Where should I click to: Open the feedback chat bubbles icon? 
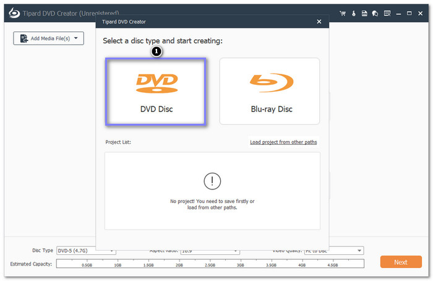pyautogui.click(x=375, y=13)
